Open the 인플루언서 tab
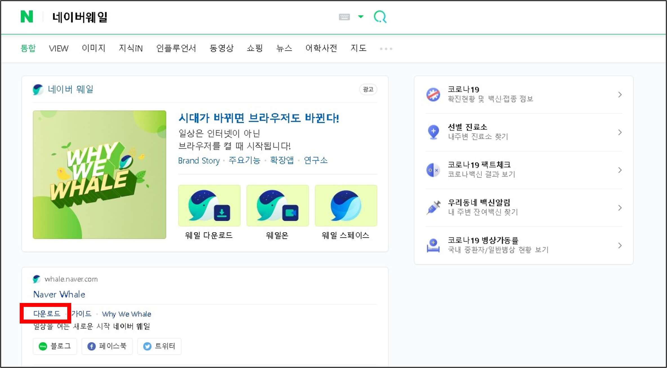 pos(176,48)
